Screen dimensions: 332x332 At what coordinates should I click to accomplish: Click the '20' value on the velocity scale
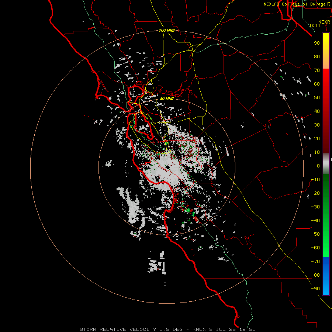[x=317, y=138]
